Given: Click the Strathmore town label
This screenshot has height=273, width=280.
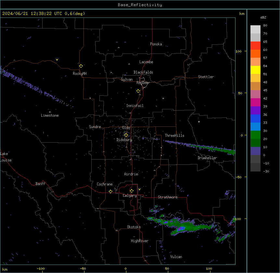Looking at the screenshot, I should click(168, 197).
